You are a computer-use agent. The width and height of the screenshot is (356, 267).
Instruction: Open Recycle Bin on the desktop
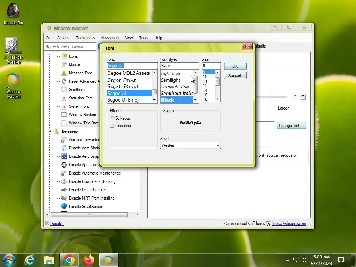coord(13,14)
